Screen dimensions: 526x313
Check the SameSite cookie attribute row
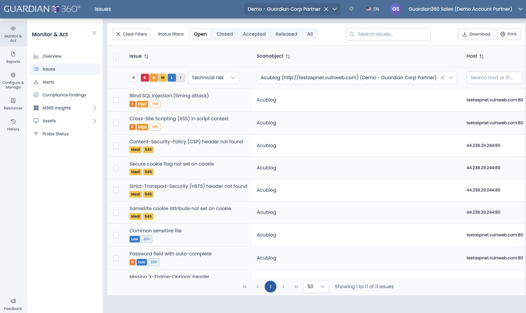116,212
